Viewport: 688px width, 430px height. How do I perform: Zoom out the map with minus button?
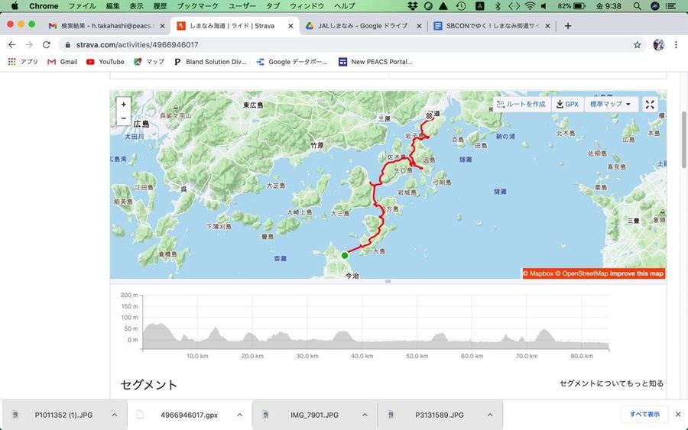coord(124,118)
